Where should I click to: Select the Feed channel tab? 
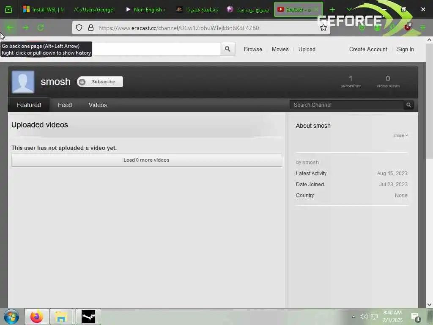(x=65, y=105)
